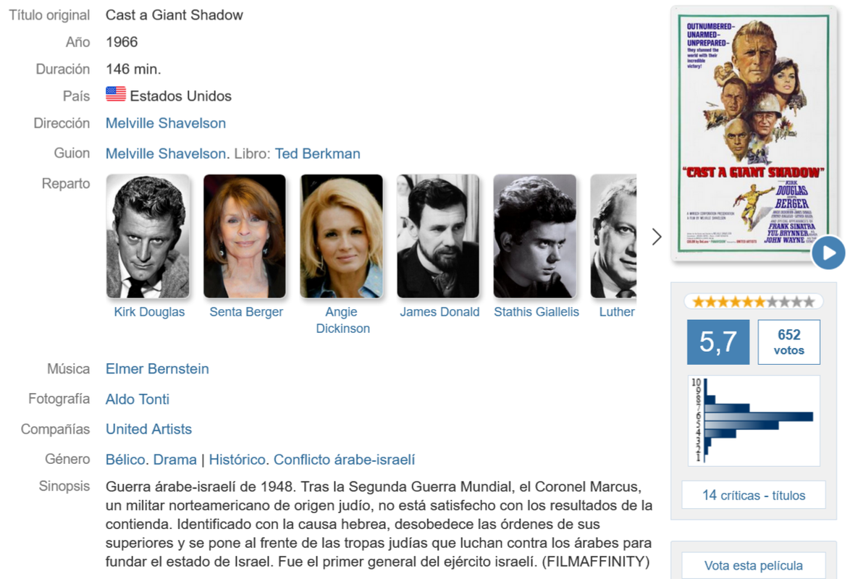Open Ted Berkman book author link
Image resolution: width=850 pixels, height=579 pixels.
[x=318, y=153]
